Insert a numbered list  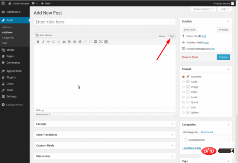59,42
